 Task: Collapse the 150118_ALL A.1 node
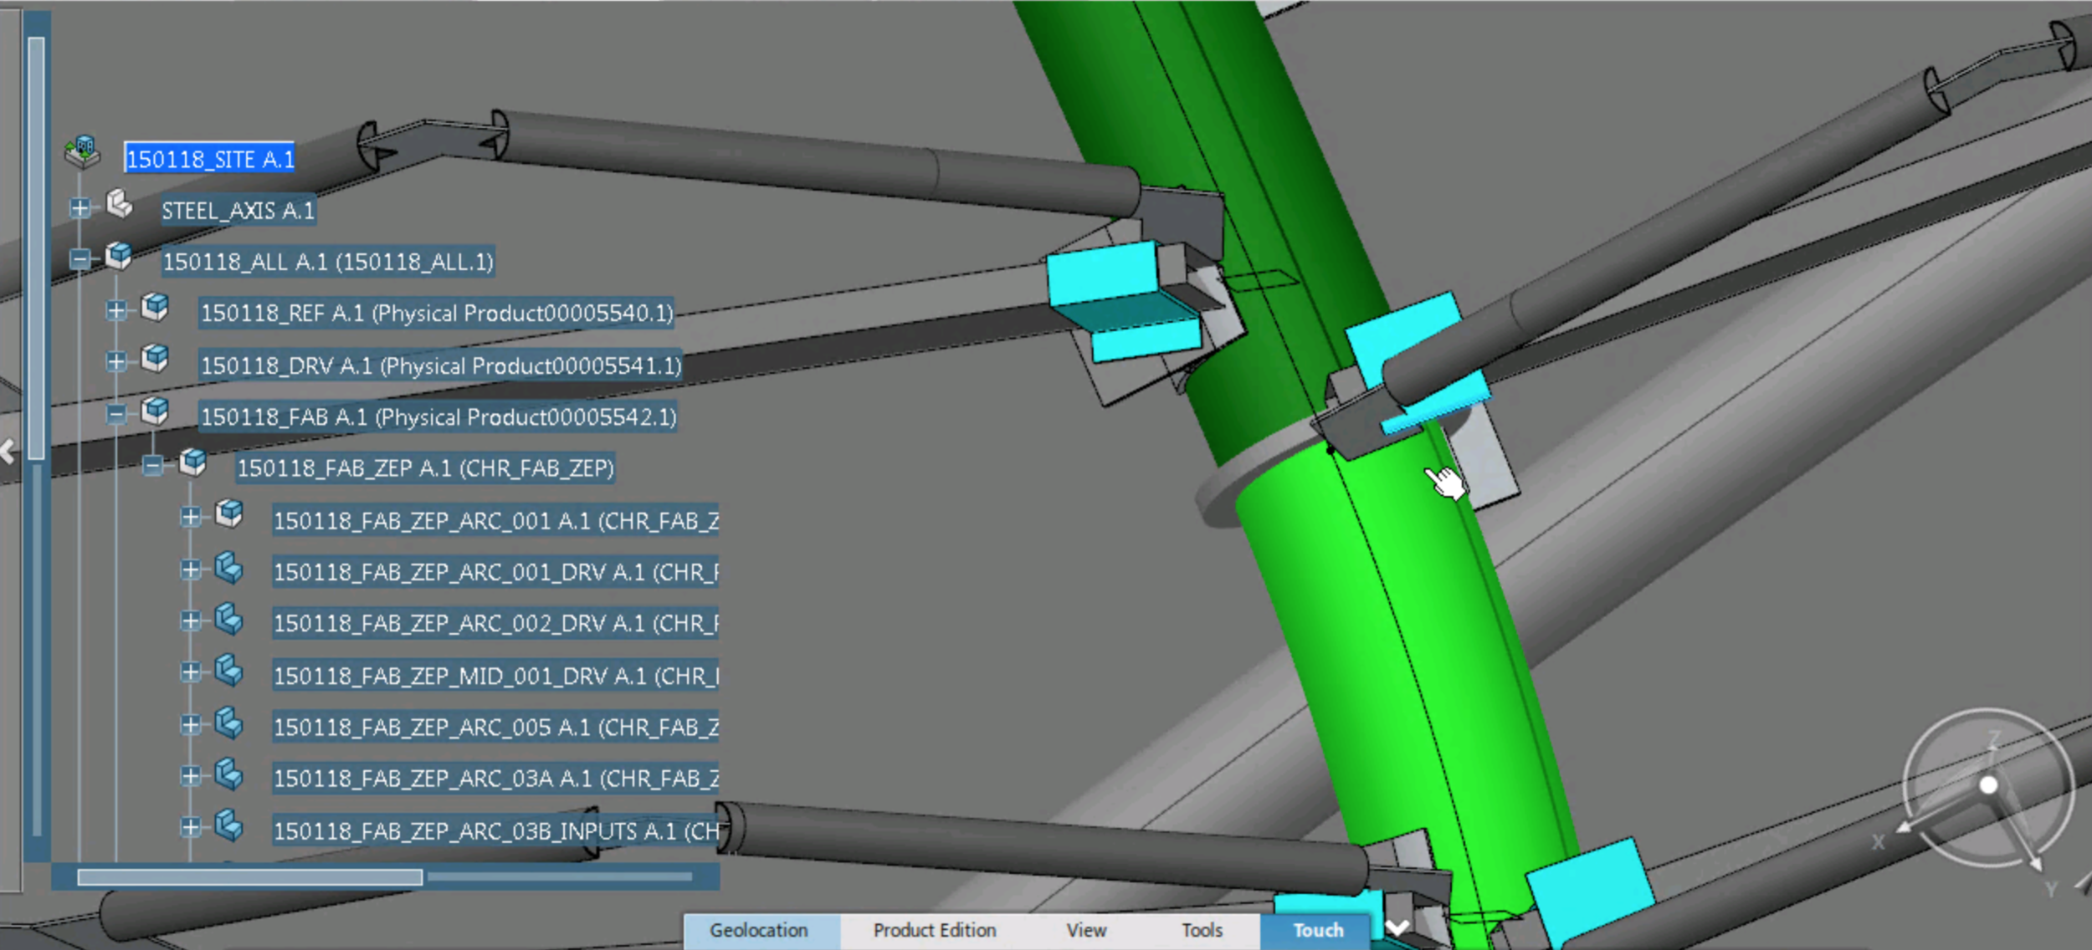pos(80,259)
